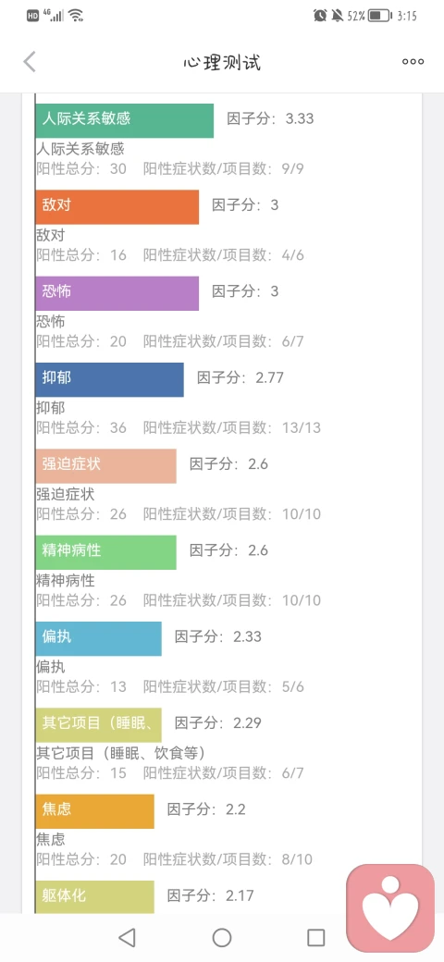Viewport: 444px width, 962px height.
Task: Select the light green 精神病性 bar
Action: point(106,552)
